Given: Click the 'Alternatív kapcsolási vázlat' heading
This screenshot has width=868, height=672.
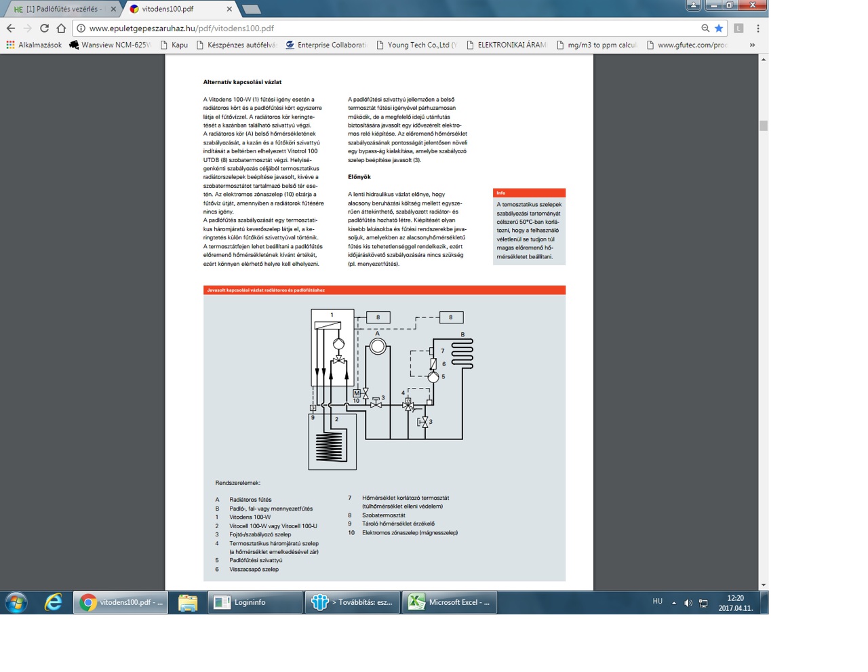Looking at the screenshot, I should coord(242,82).
